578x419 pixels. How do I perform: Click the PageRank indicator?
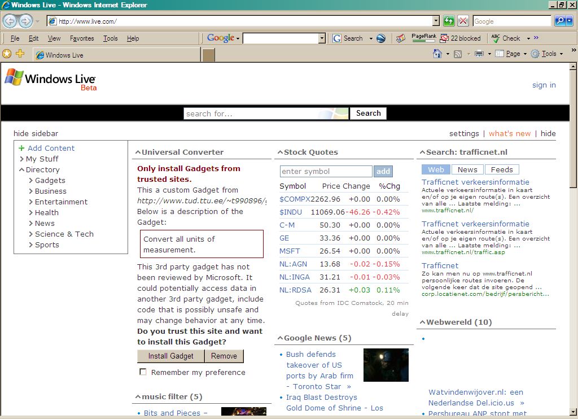pyautogui.click(x=423, y=38)
